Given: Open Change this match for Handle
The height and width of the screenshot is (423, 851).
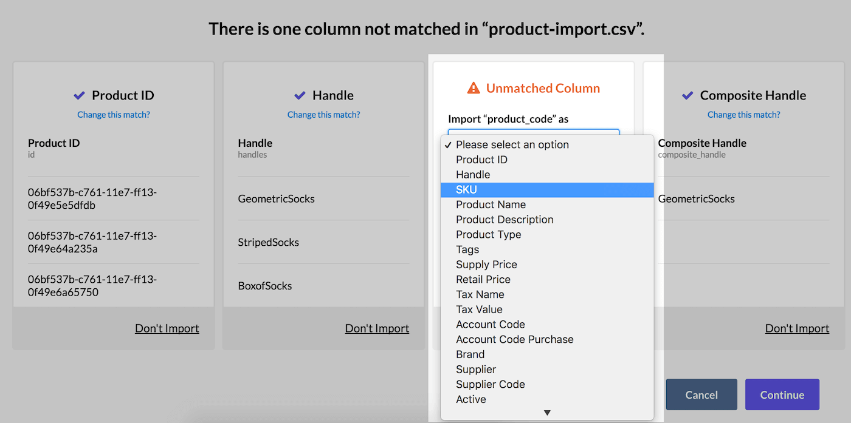Looking at the screenshot, I should [323, 114].
